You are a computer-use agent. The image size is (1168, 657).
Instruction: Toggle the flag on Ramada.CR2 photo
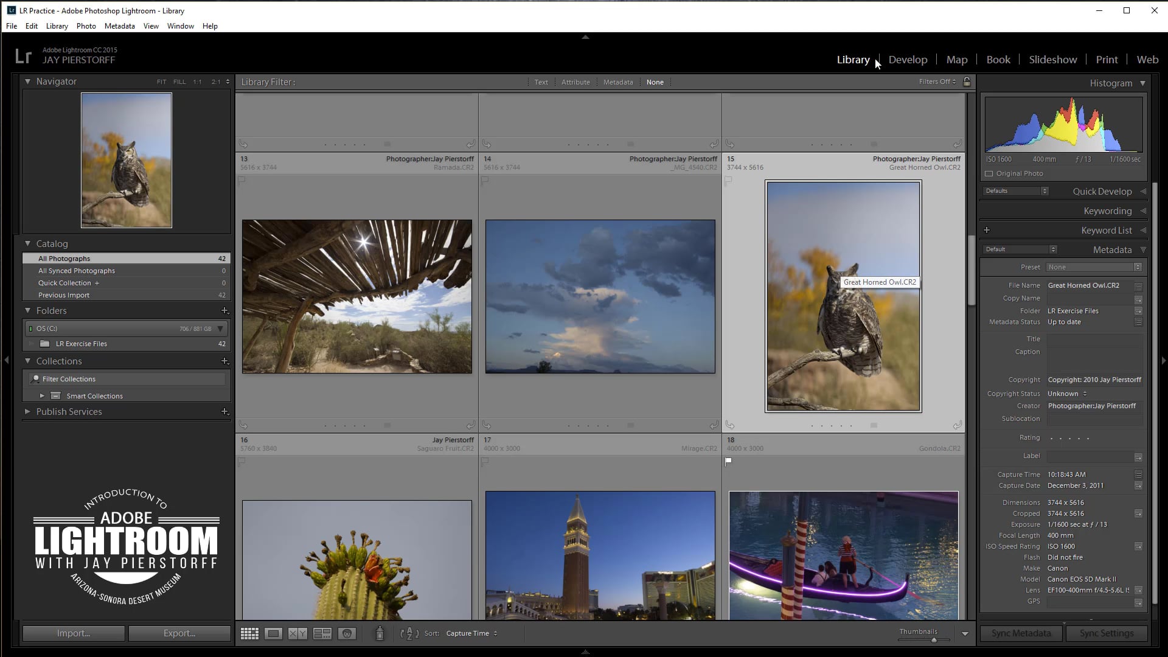click(242, 181)
